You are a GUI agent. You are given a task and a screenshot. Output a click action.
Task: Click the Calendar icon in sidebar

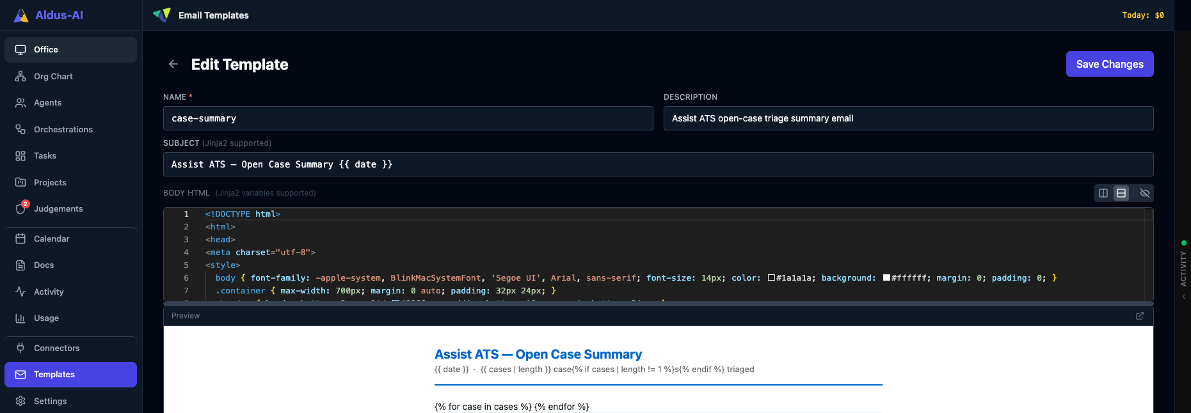tap(20, 238)
